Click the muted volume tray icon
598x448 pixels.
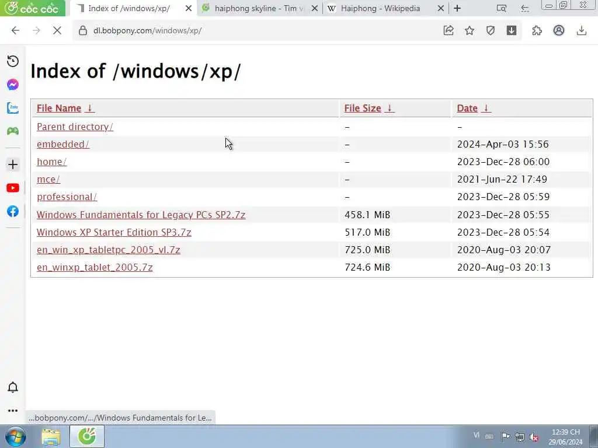tap(534, 437)
